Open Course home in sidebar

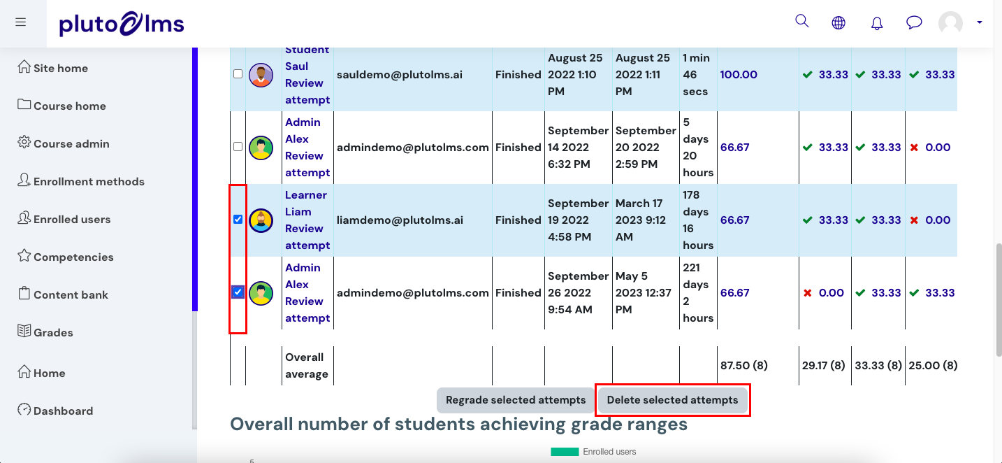pyautogui.click(x=61, y=106)
